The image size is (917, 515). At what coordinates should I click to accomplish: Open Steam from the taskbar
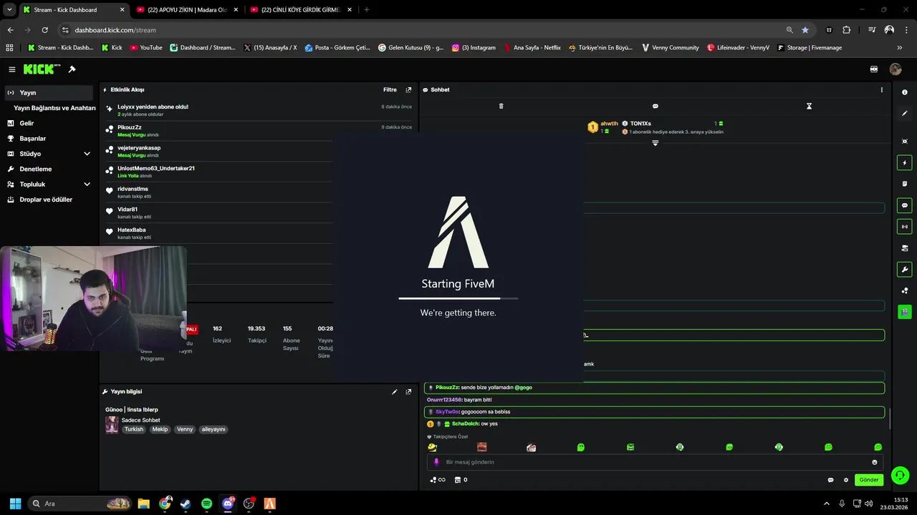(x=186, y=504)
